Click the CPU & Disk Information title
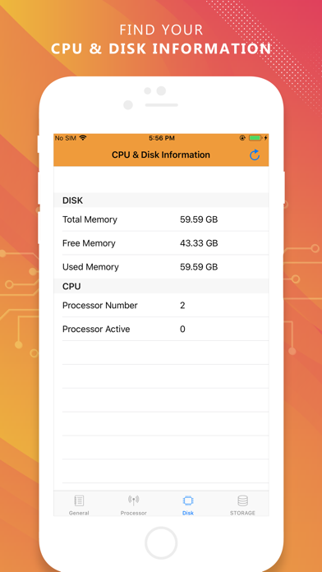 (x=161, y=155)
